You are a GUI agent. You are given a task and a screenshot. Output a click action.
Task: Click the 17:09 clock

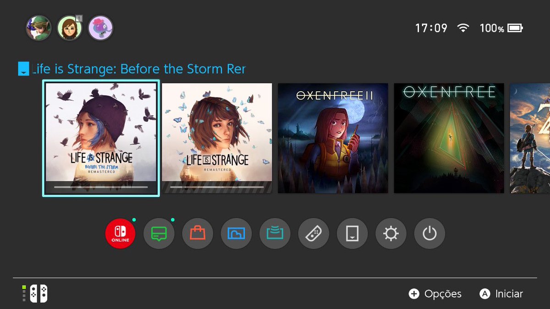coord(431,28)
